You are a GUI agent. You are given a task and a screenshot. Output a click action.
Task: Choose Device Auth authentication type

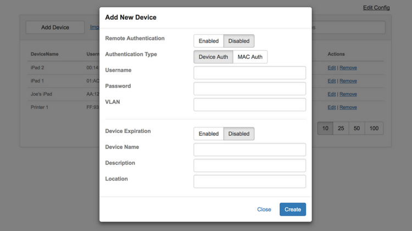tap(213, 57)
